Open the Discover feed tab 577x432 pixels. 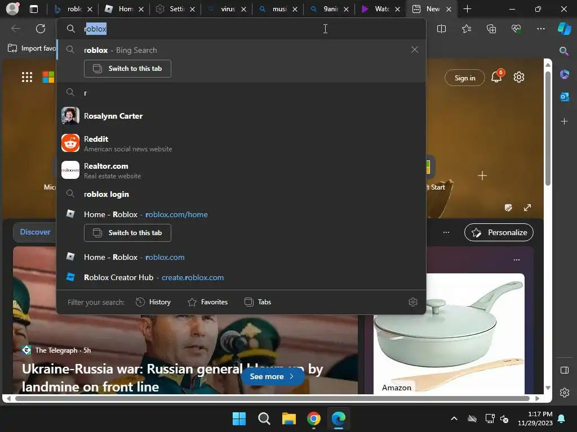click(35, 232)
